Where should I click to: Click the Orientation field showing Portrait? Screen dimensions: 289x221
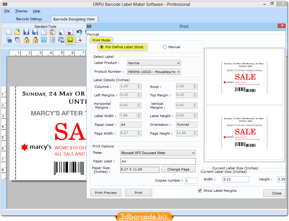pyautogui.click(x=187, y=125)
